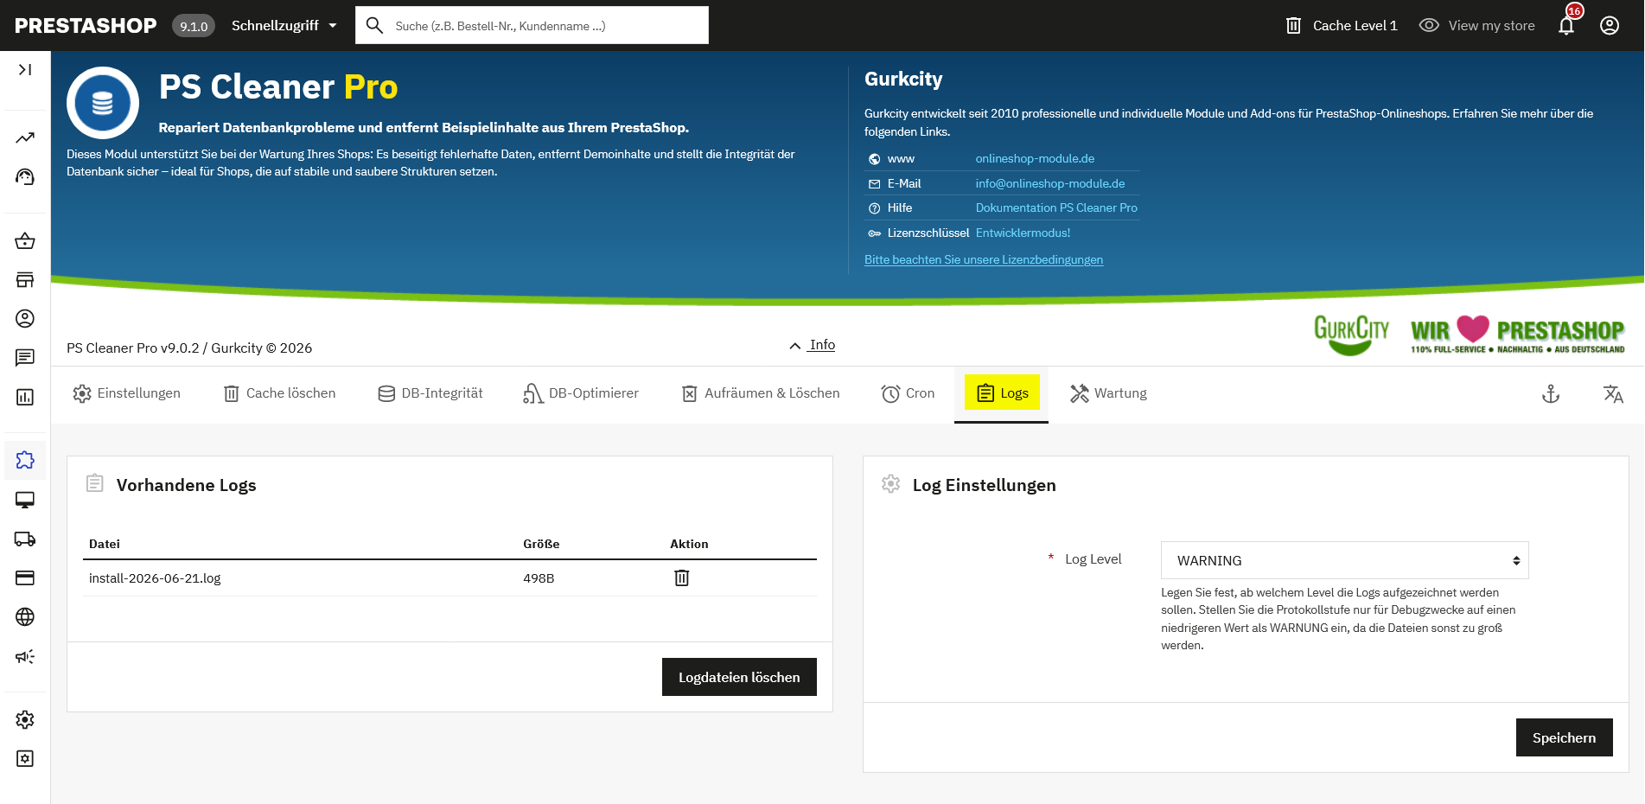Open the onlineshop-module.de website link

click(x=1035, y=158)
